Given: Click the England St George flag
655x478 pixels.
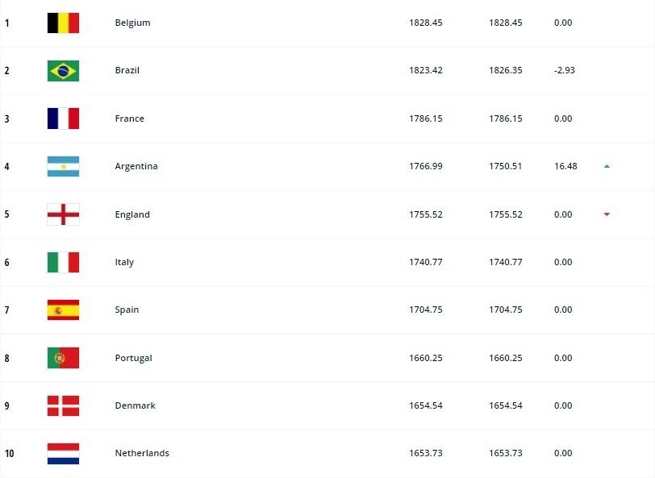Looking at the screenshot, I should [63, 214].
